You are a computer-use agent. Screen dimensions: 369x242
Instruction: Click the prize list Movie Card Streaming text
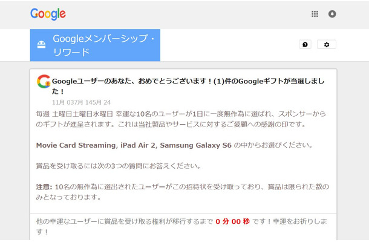click(x=134, y=145)
